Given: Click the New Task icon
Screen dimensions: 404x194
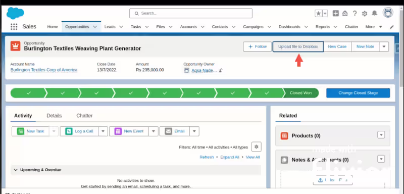Looking at the screenshot, I should pyautogui.click(x=21, y=131).
